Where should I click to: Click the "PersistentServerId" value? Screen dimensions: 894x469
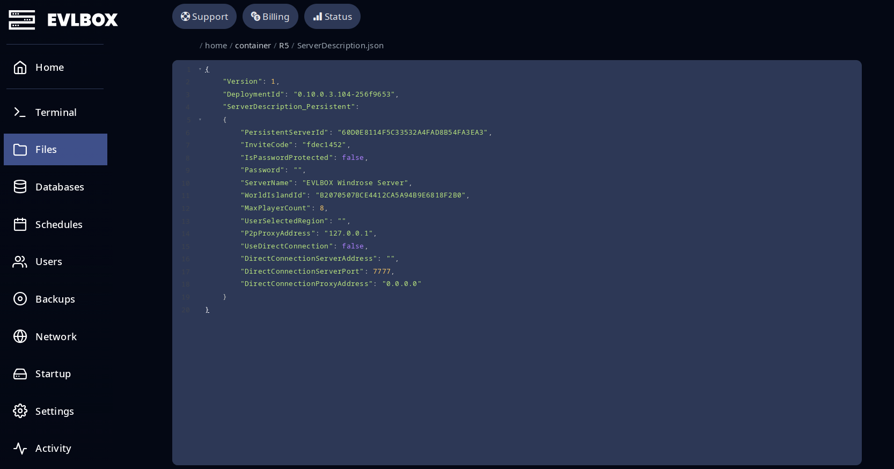(413, 132)
